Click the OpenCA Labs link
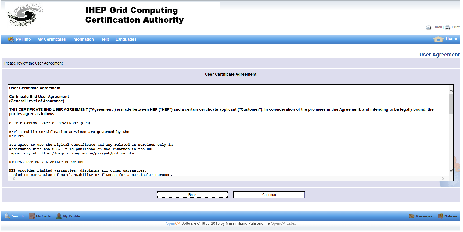 tap(283, 224)
